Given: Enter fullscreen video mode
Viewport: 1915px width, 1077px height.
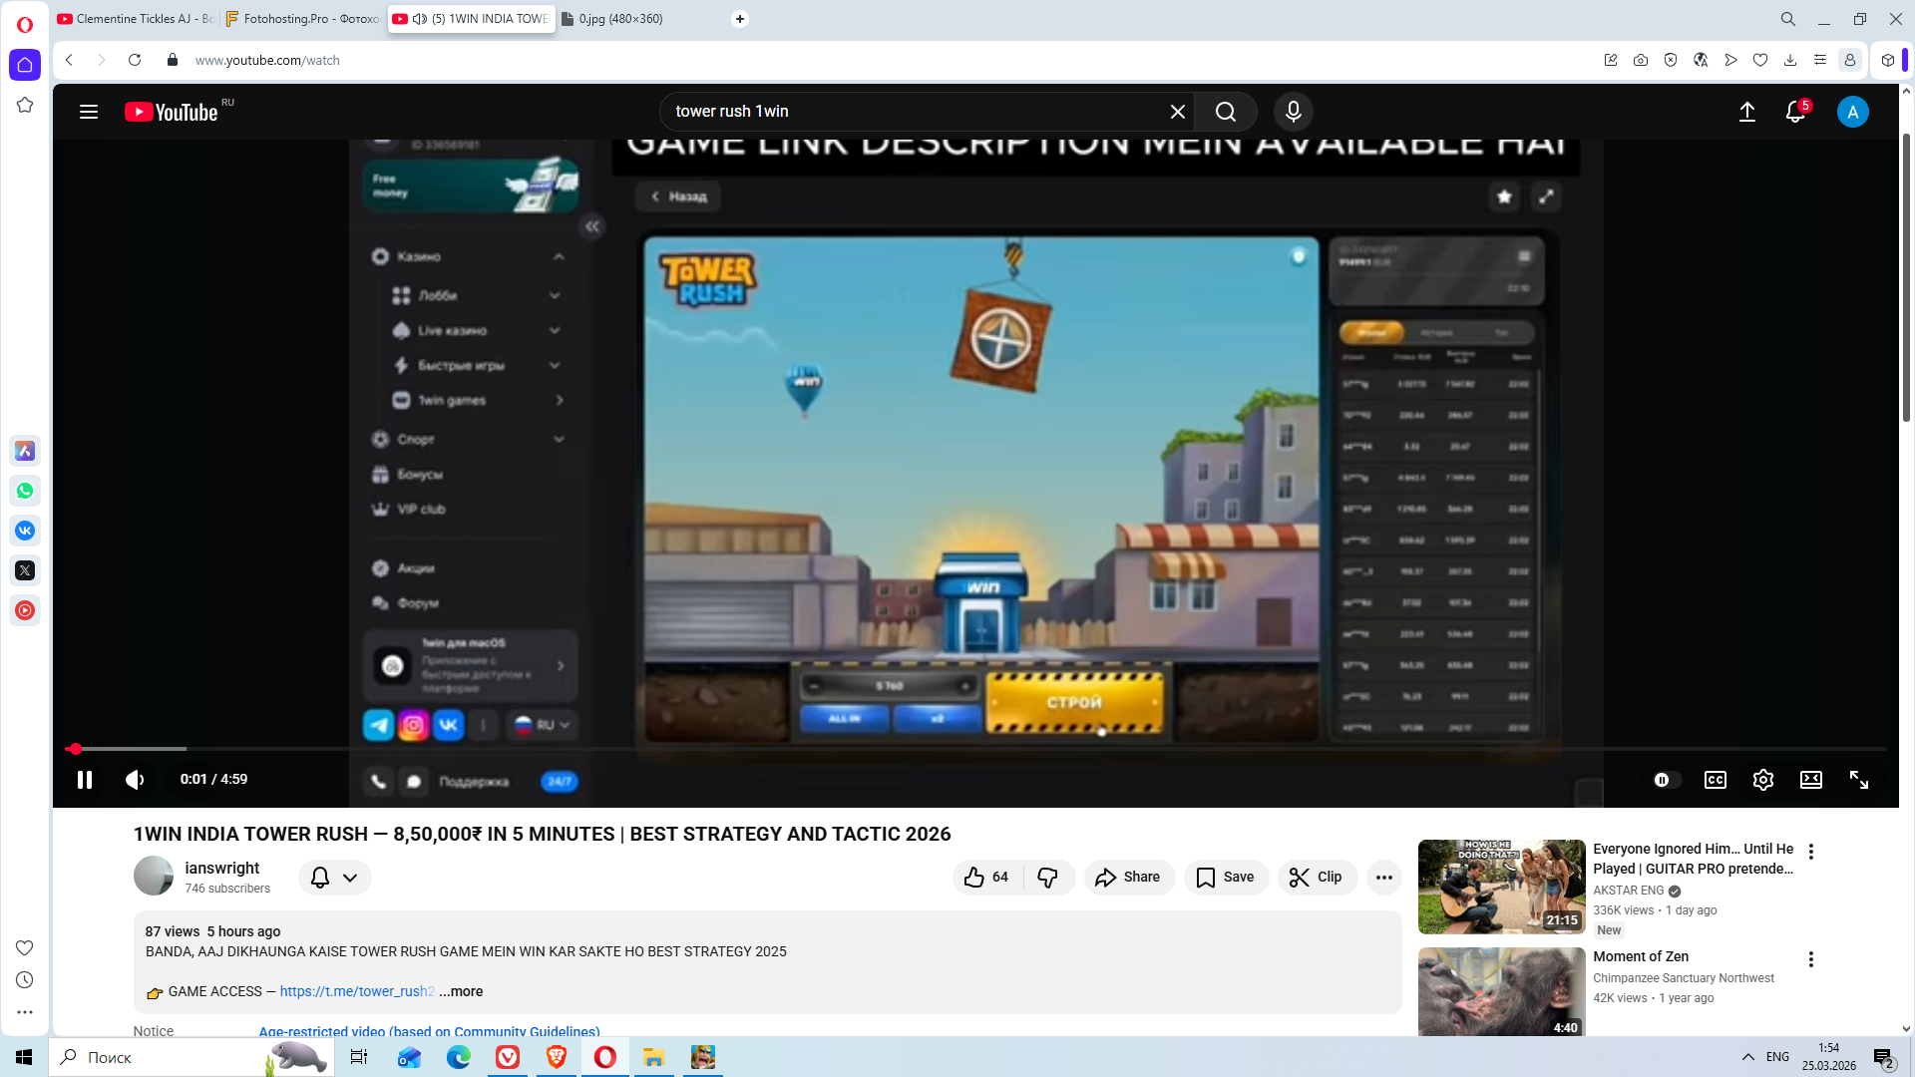Looking at the screenshot, I should (1858, 780).
